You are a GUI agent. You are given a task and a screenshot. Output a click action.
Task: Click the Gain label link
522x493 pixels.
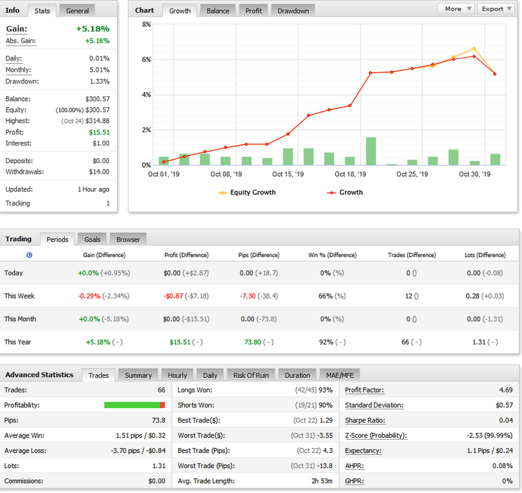16,29
